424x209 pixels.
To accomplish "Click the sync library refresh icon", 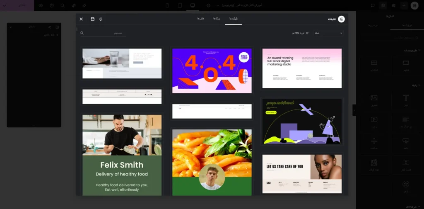I will 101,19.
